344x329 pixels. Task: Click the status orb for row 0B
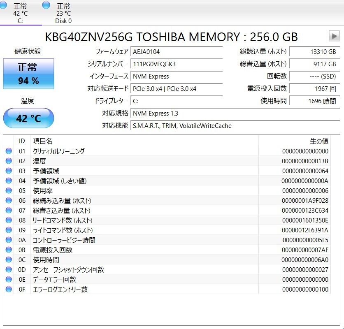click(9, 250)
